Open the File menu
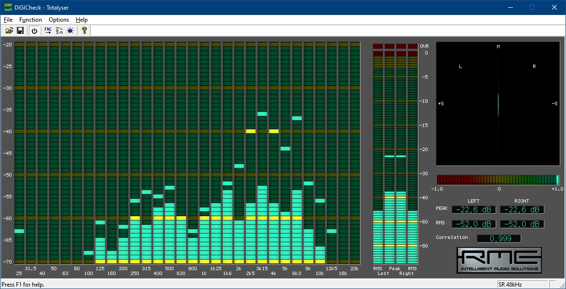 point(8,20)
